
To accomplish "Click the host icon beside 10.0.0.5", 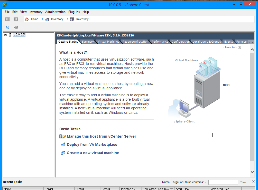I will tap(10, 34).
